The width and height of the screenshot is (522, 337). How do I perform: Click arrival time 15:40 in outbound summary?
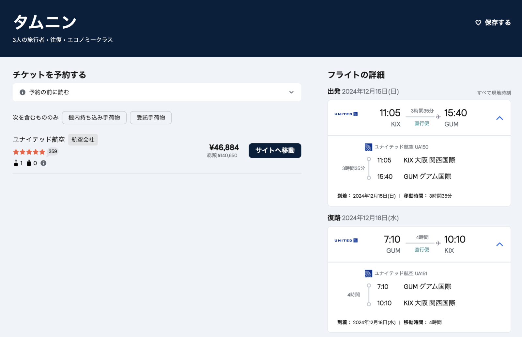click(455, 113)
